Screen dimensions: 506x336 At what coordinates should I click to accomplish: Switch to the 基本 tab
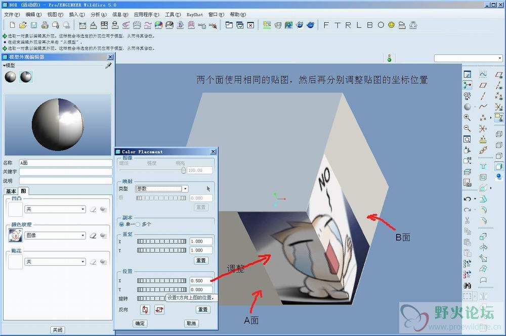11,191
